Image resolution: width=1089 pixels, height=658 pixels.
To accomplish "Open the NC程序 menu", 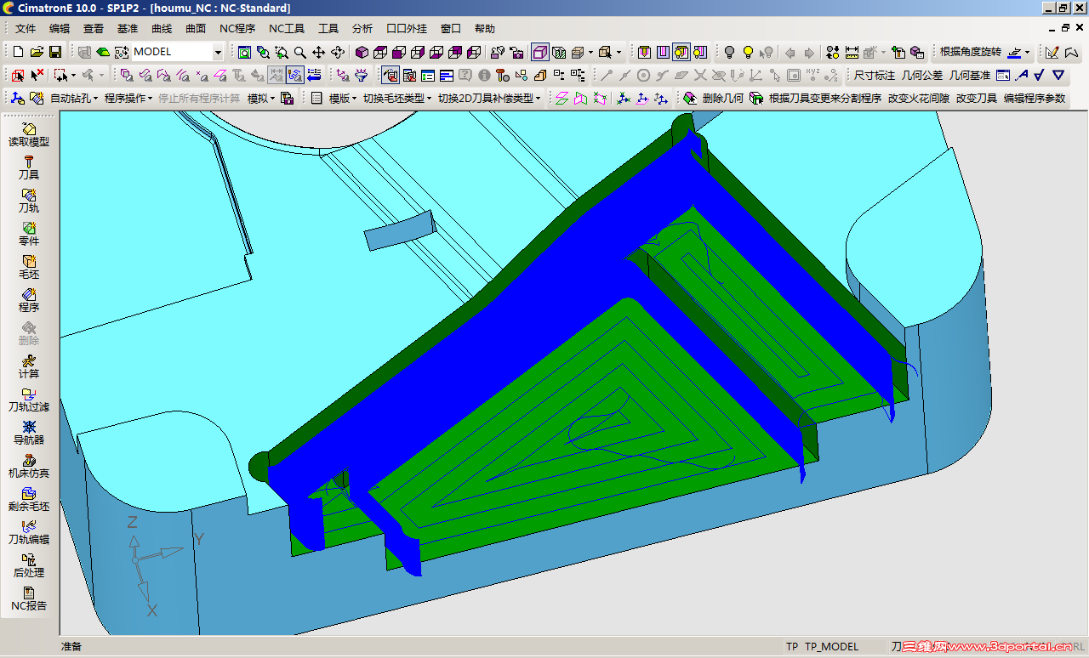I will pyautogui.click(x=237, y=28).
